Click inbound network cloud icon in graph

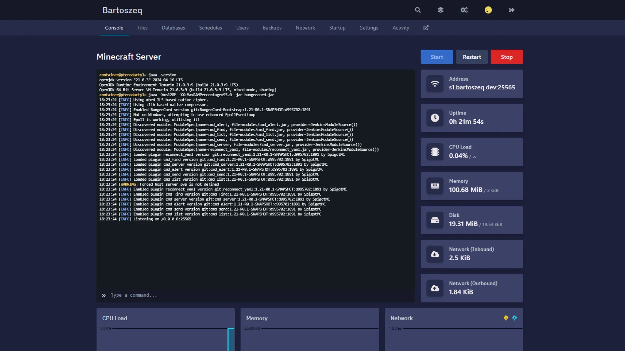coord(506,318)
